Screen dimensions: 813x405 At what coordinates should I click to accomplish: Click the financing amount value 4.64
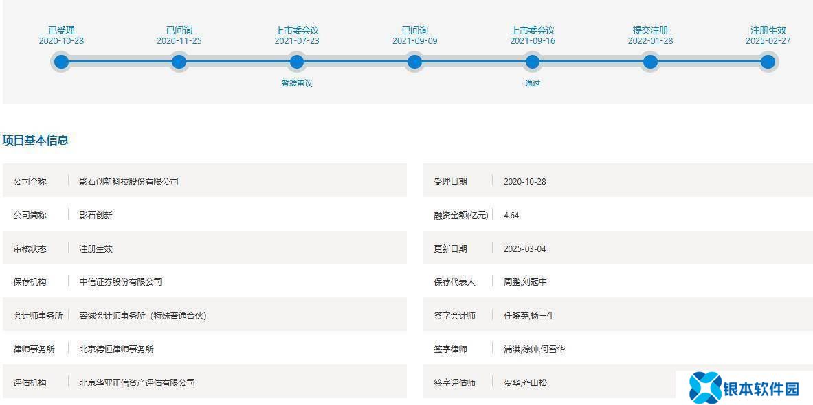point(511,215)
